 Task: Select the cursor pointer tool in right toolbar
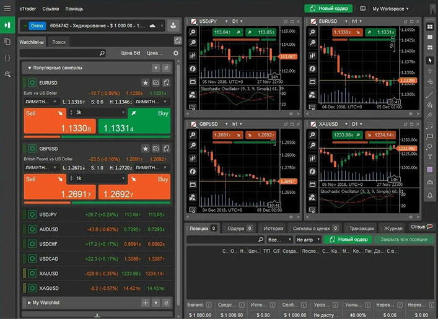click(x=430, y=60)
